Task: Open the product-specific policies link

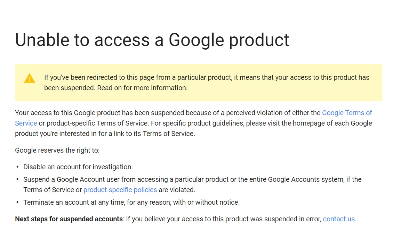Action: pyautogui.click(x=120, y=190)
